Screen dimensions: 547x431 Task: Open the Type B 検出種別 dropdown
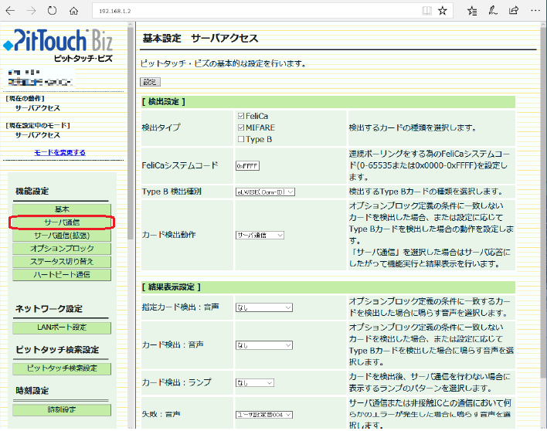[x=265, y=192]
